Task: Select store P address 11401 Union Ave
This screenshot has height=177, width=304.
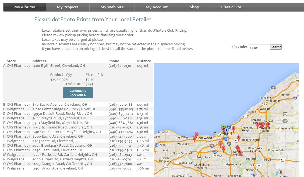Action: click(x=58, y=168)
